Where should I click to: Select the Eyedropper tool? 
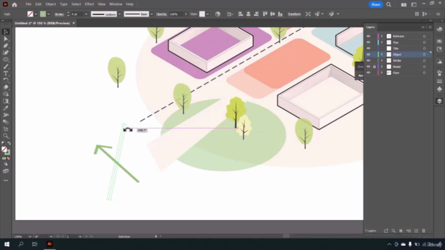pyautogui.click(x=6, y=108)
